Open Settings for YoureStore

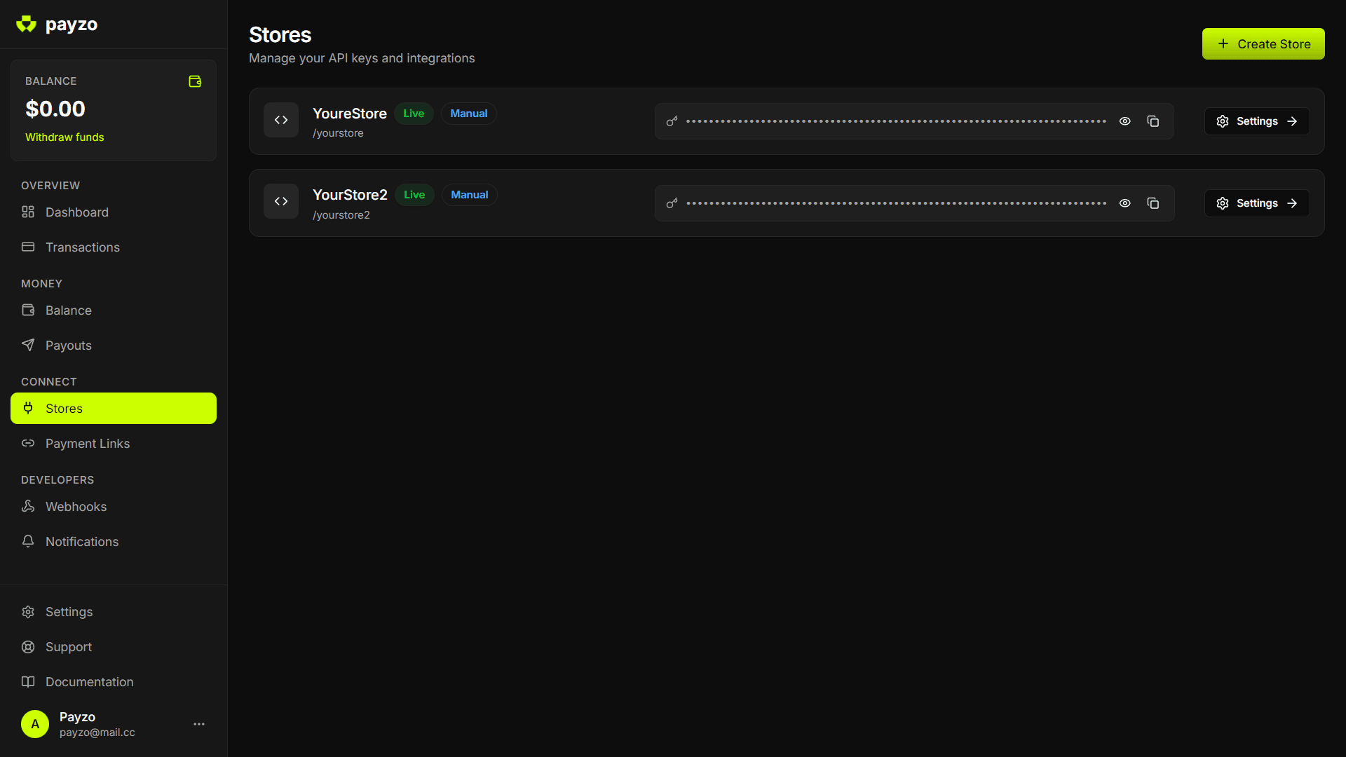pos(1256,121)
